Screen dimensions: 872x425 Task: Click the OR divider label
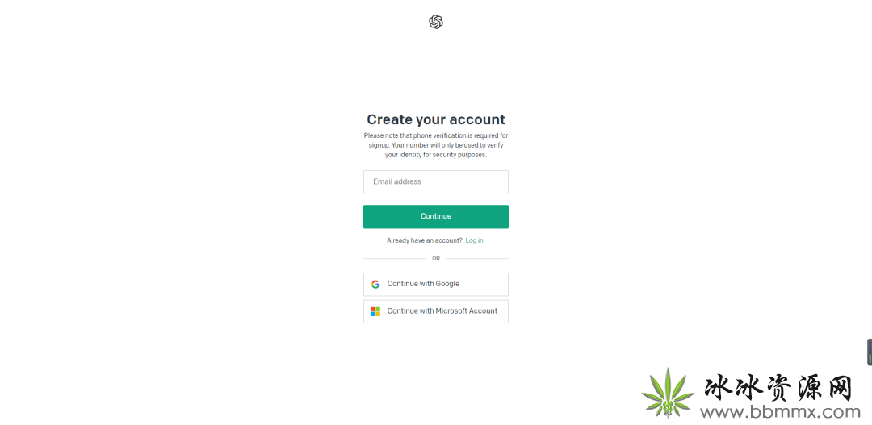436,258
